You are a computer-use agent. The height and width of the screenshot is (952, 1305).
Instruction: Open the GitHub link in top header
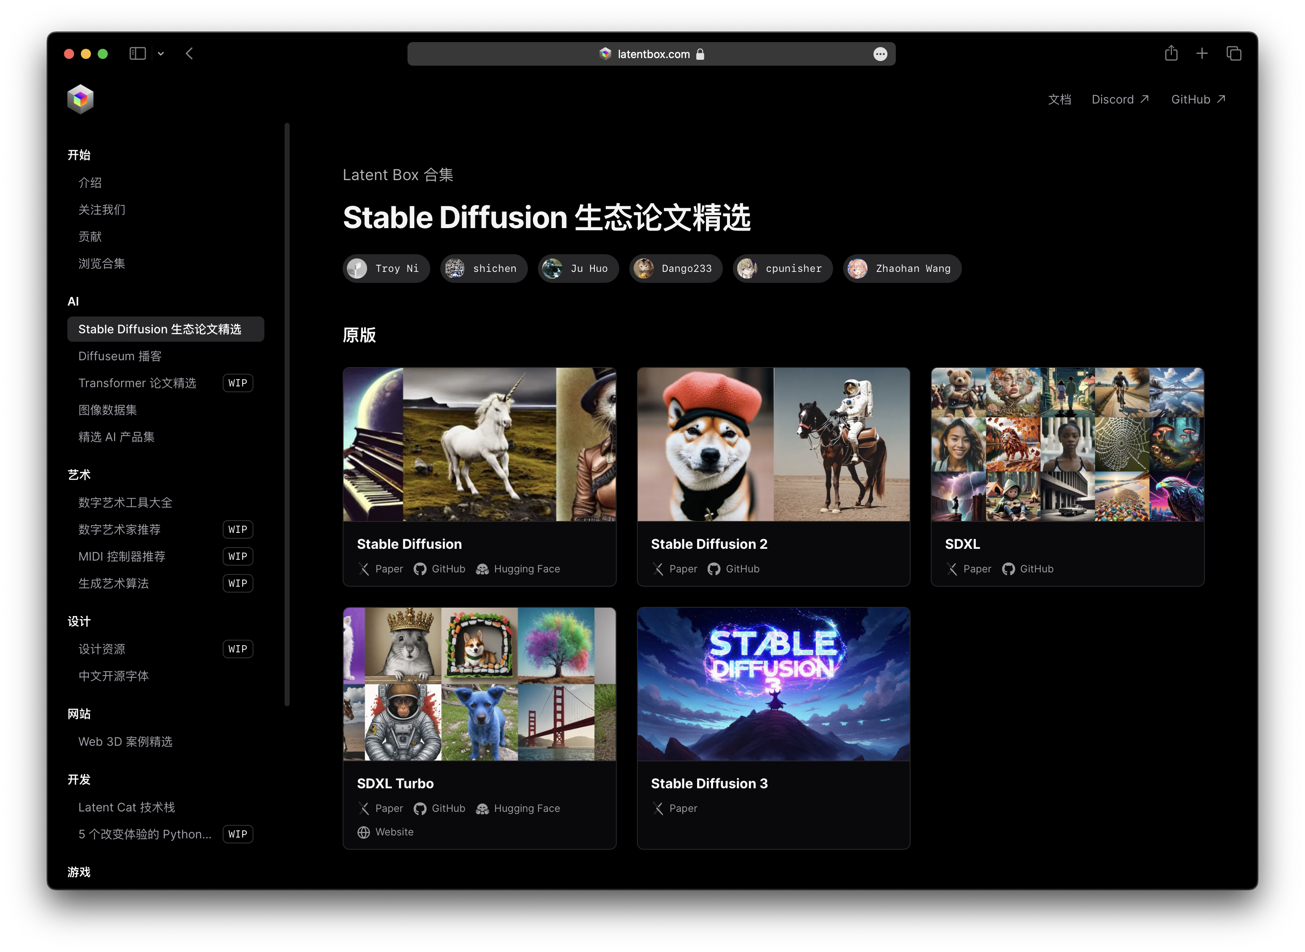point(1198,99)
